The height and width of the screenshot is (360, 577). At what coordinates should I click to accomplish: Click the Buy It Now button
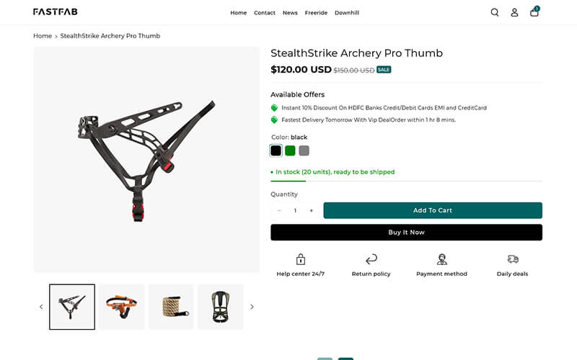click(406, 233)
